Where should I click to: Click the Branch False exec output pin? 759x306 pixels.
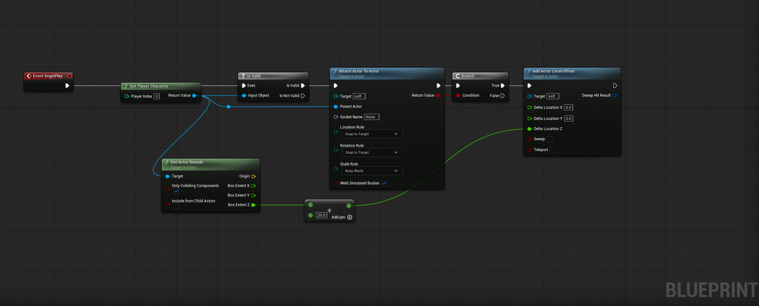503,95
